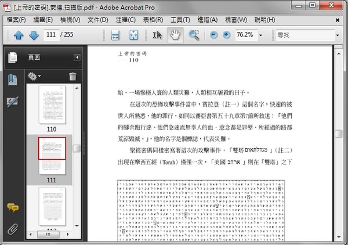Select the Hand pan tool
The image size is (348, 245).
(x=175, y=35)
